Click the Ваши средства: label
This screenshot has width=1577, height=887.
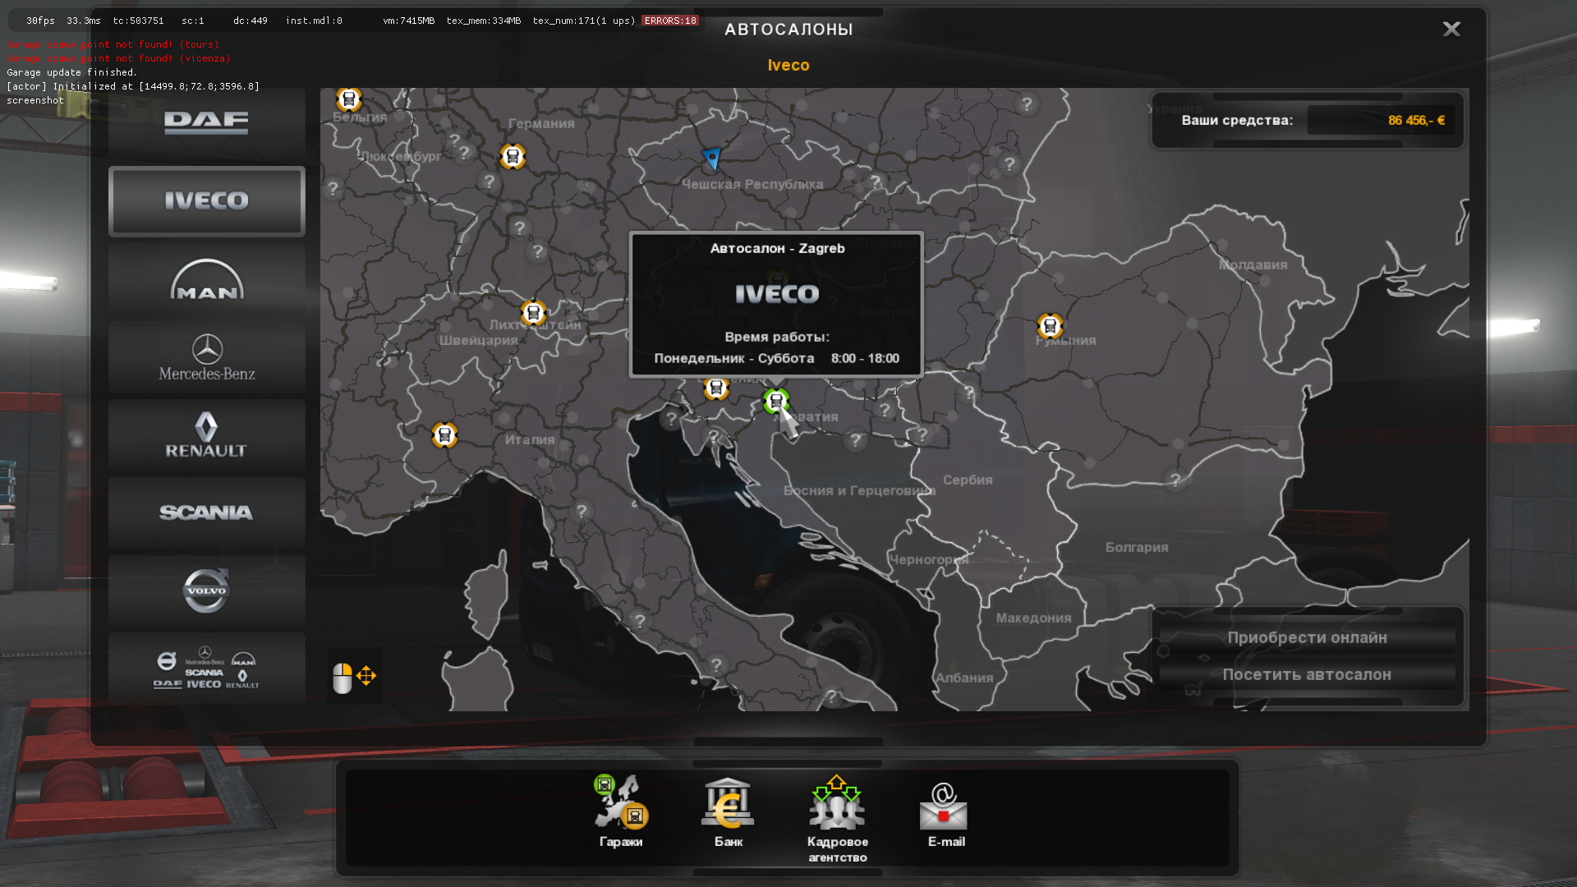[x=1237, y=121]
